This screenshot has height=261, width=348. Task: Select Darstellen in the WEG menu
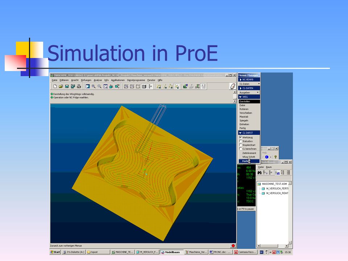249,101
